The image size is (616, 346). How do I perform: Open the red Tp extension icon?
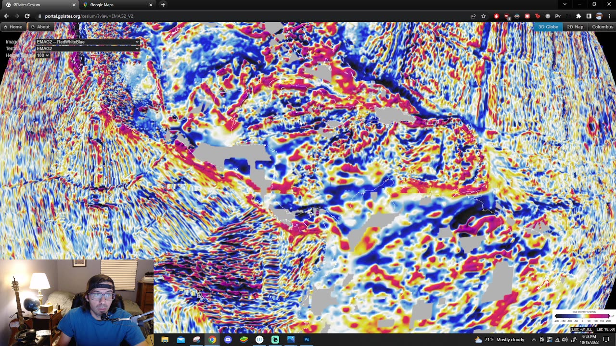(x=538, y=16)
